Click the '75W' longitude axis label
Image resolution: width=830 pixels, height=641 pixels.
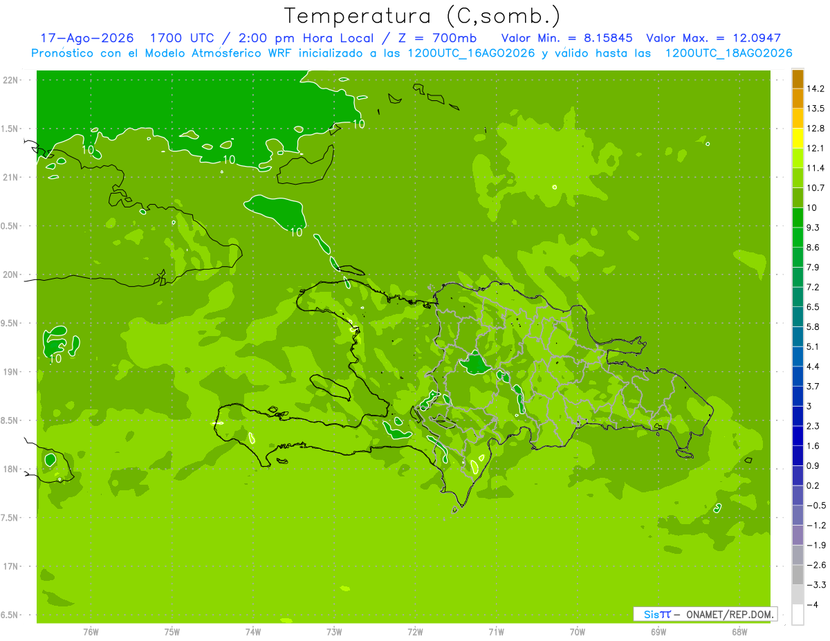tap(172, 631)
